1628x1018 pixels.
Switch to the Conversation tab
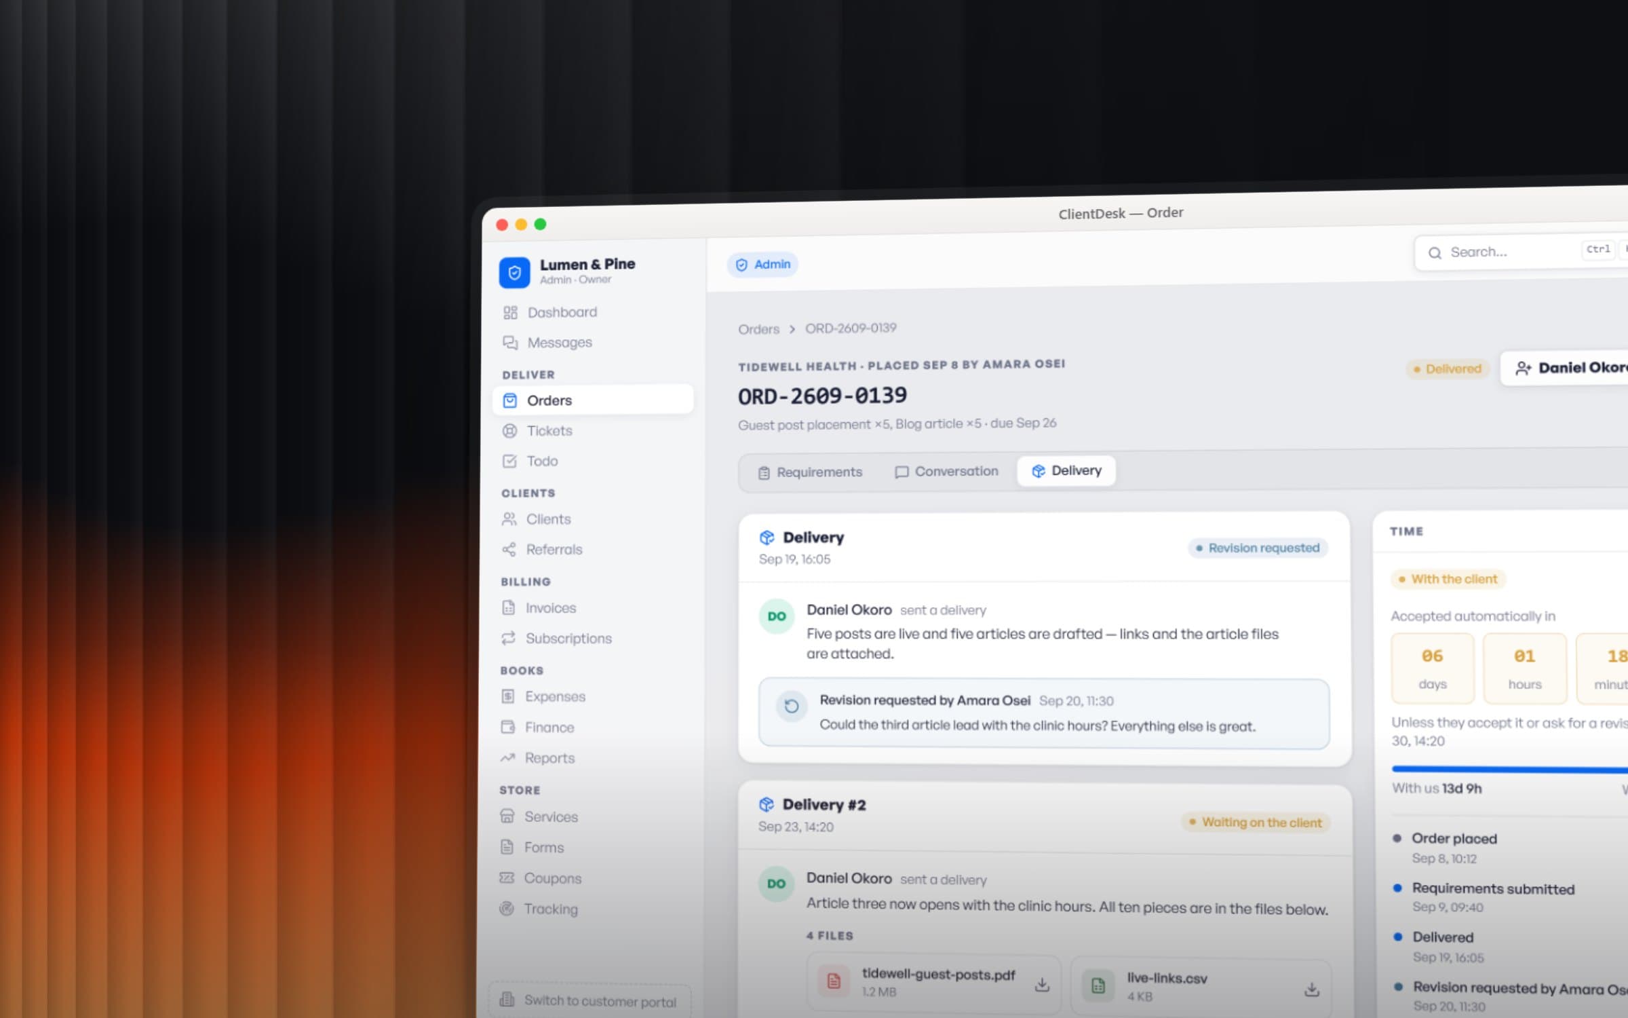946,471
